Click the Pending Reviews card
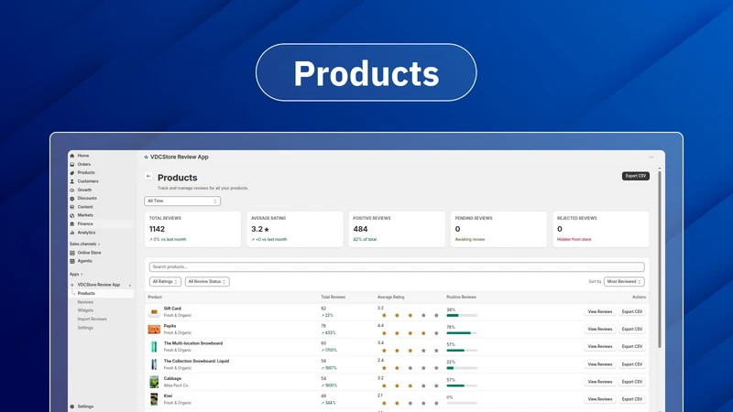 498,229
